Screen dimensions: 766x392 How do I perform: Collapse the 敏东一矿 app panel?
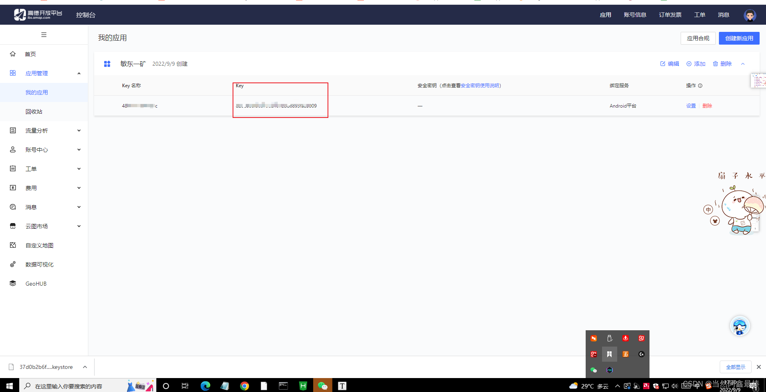click(743, 64)
